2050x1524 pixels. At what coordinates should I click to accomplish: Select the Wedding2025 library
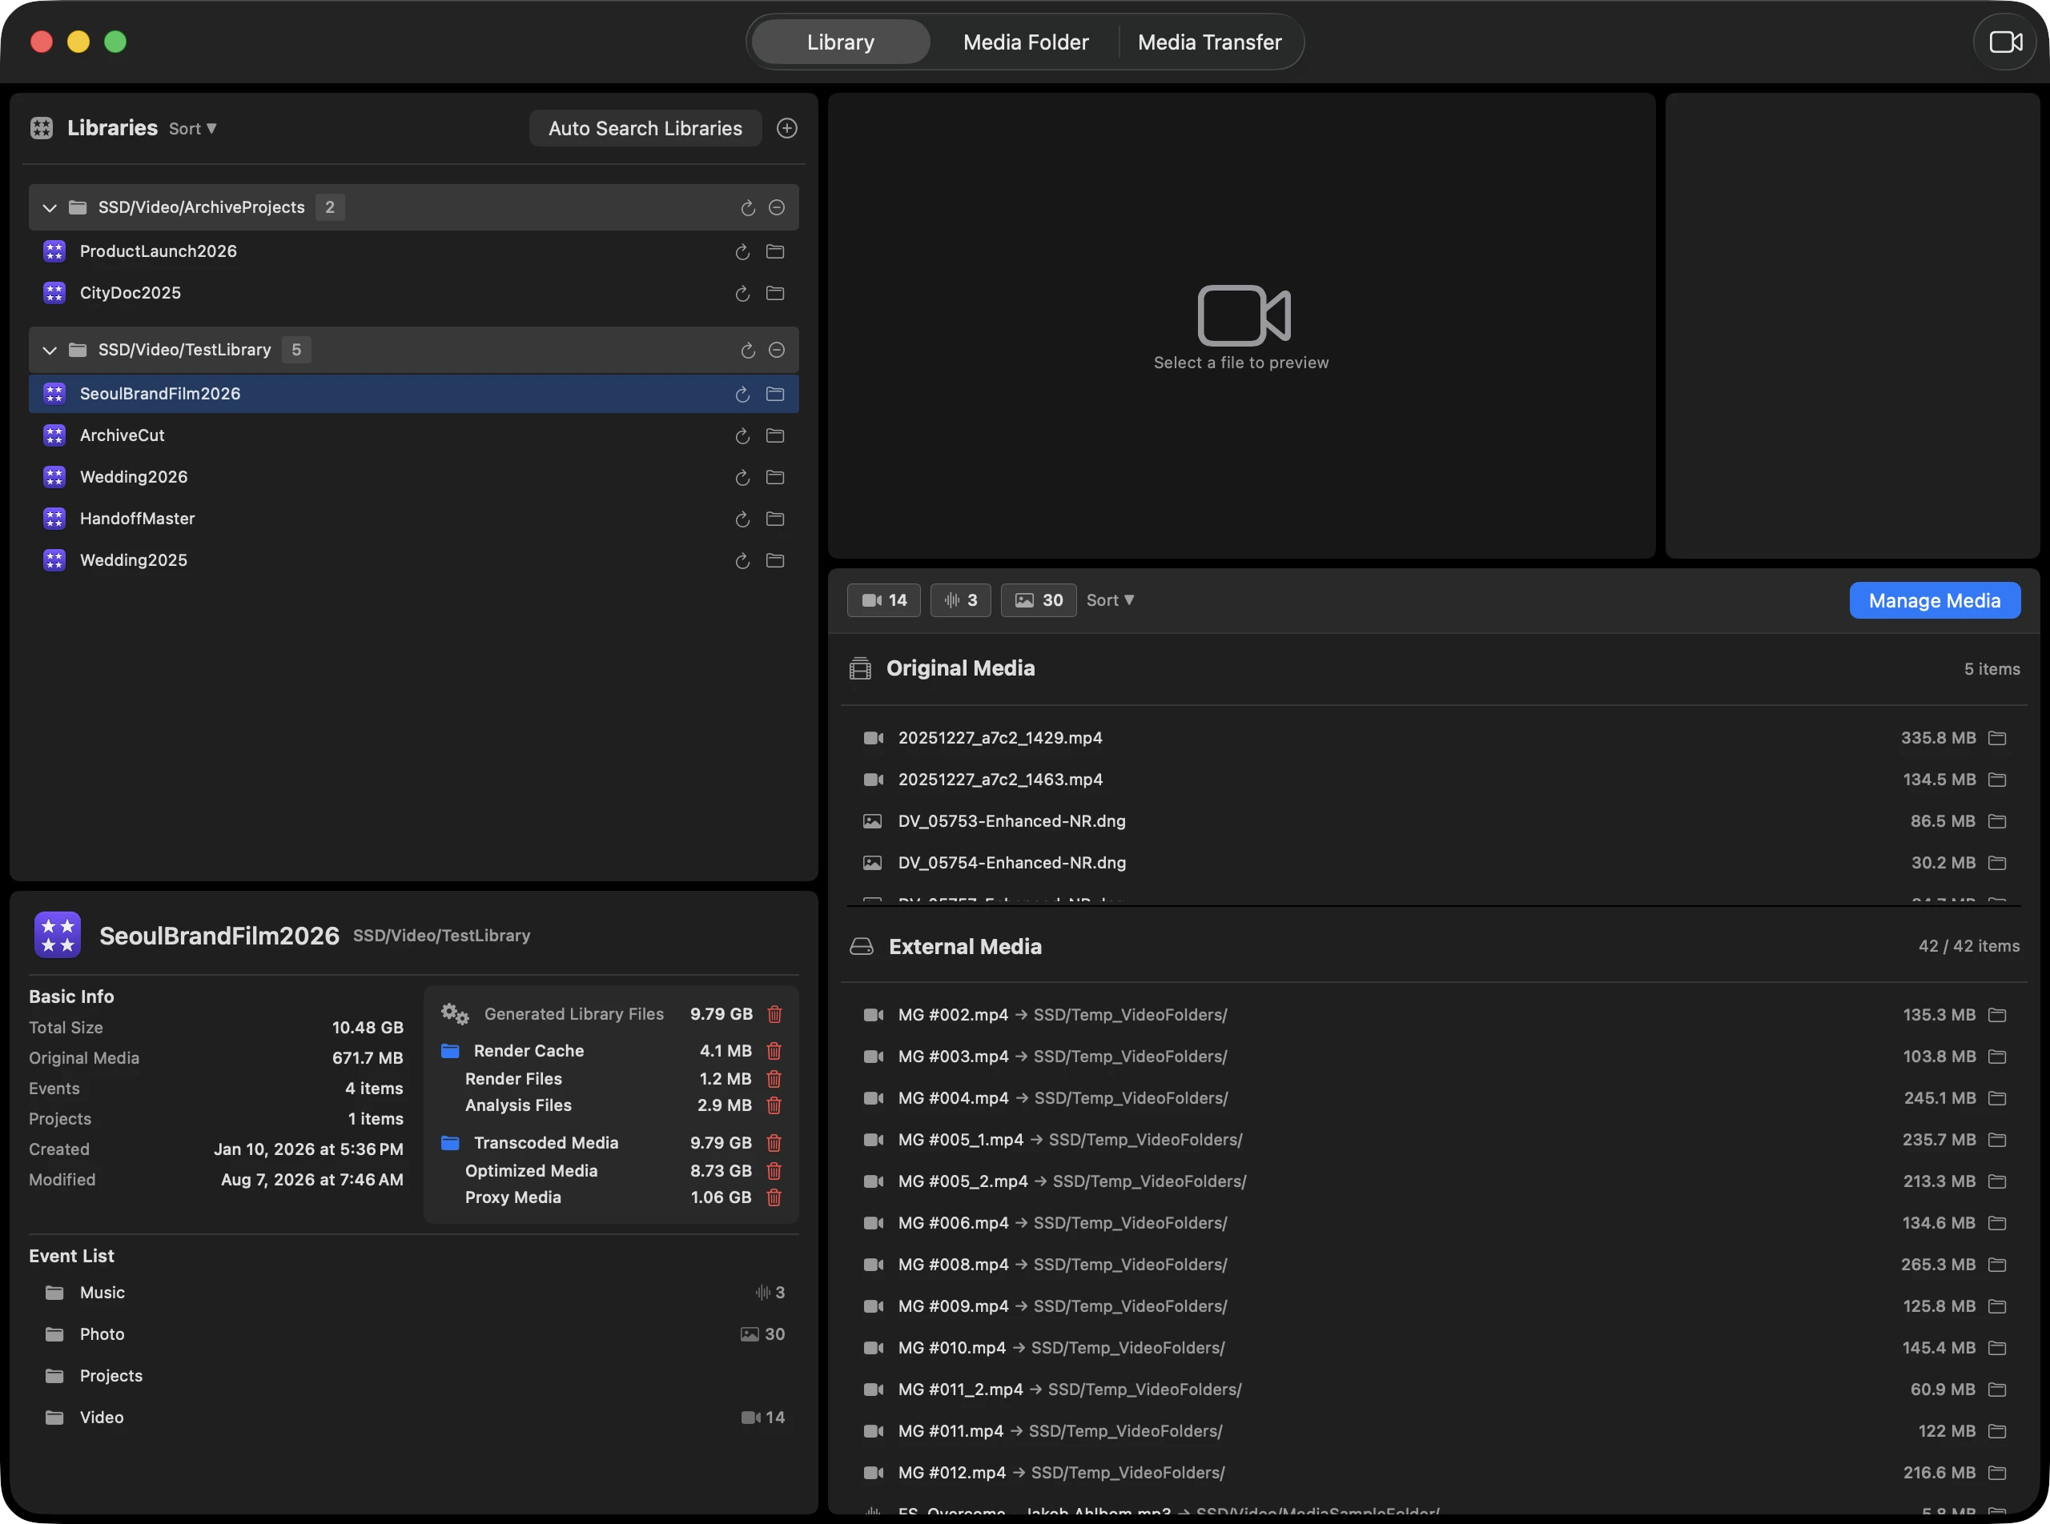point(413,561)
